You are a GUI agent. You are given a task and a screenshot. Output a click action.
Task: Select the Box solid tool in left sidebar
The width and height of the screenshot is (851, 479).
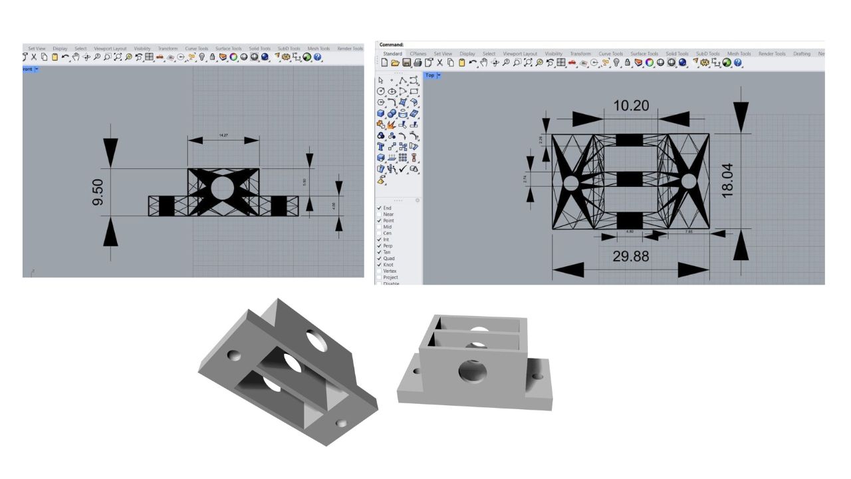[x=381, y=113]
